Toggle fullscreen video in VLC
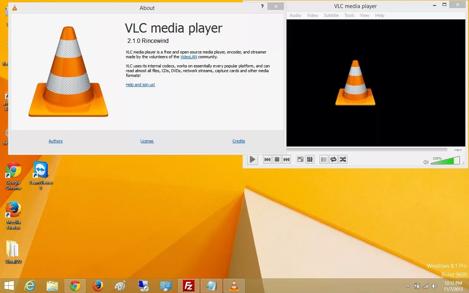This screenshot has width=469, height=293. 300,159
